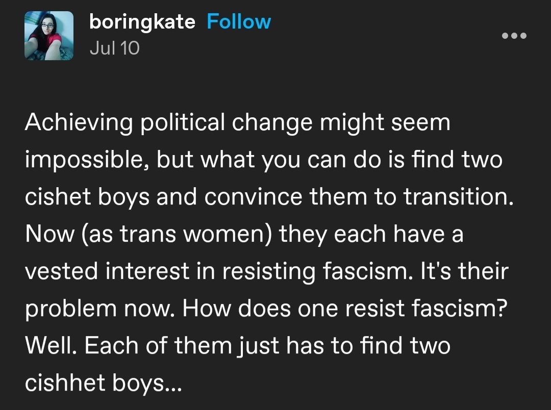Click the phrase "might seem" in first line
The width and height of the screenshot is (551, 410).
coord(385,122)
